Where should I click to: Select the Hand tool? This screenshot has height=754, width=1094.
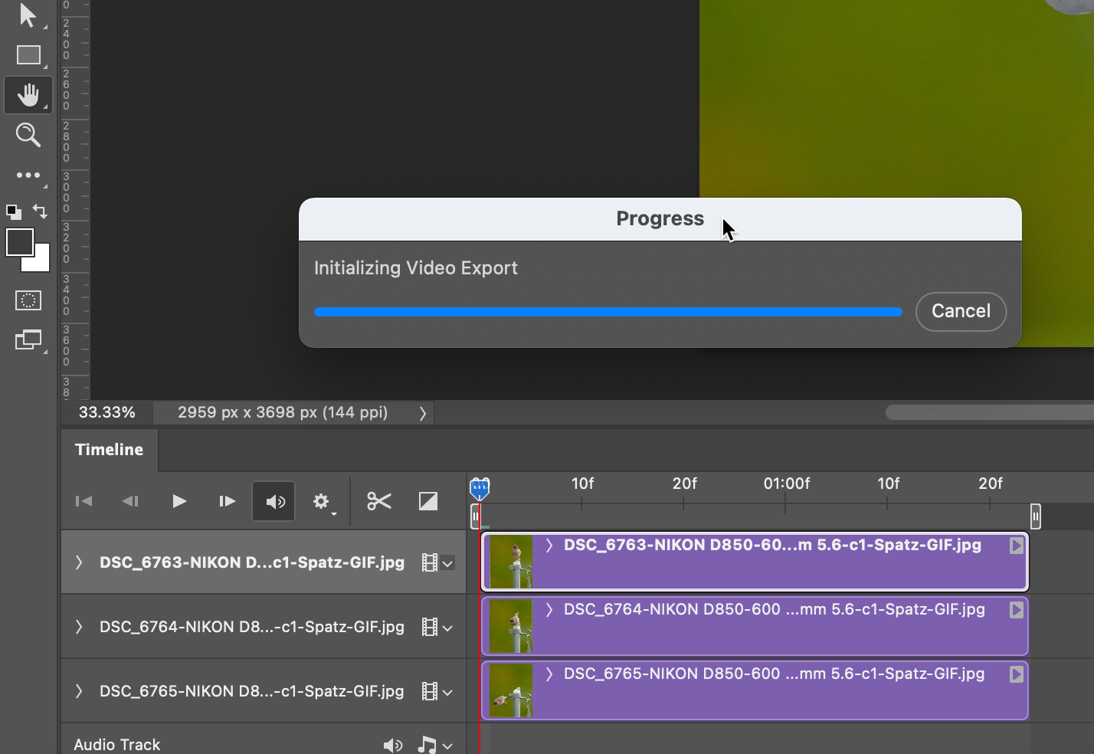point(28,95)
